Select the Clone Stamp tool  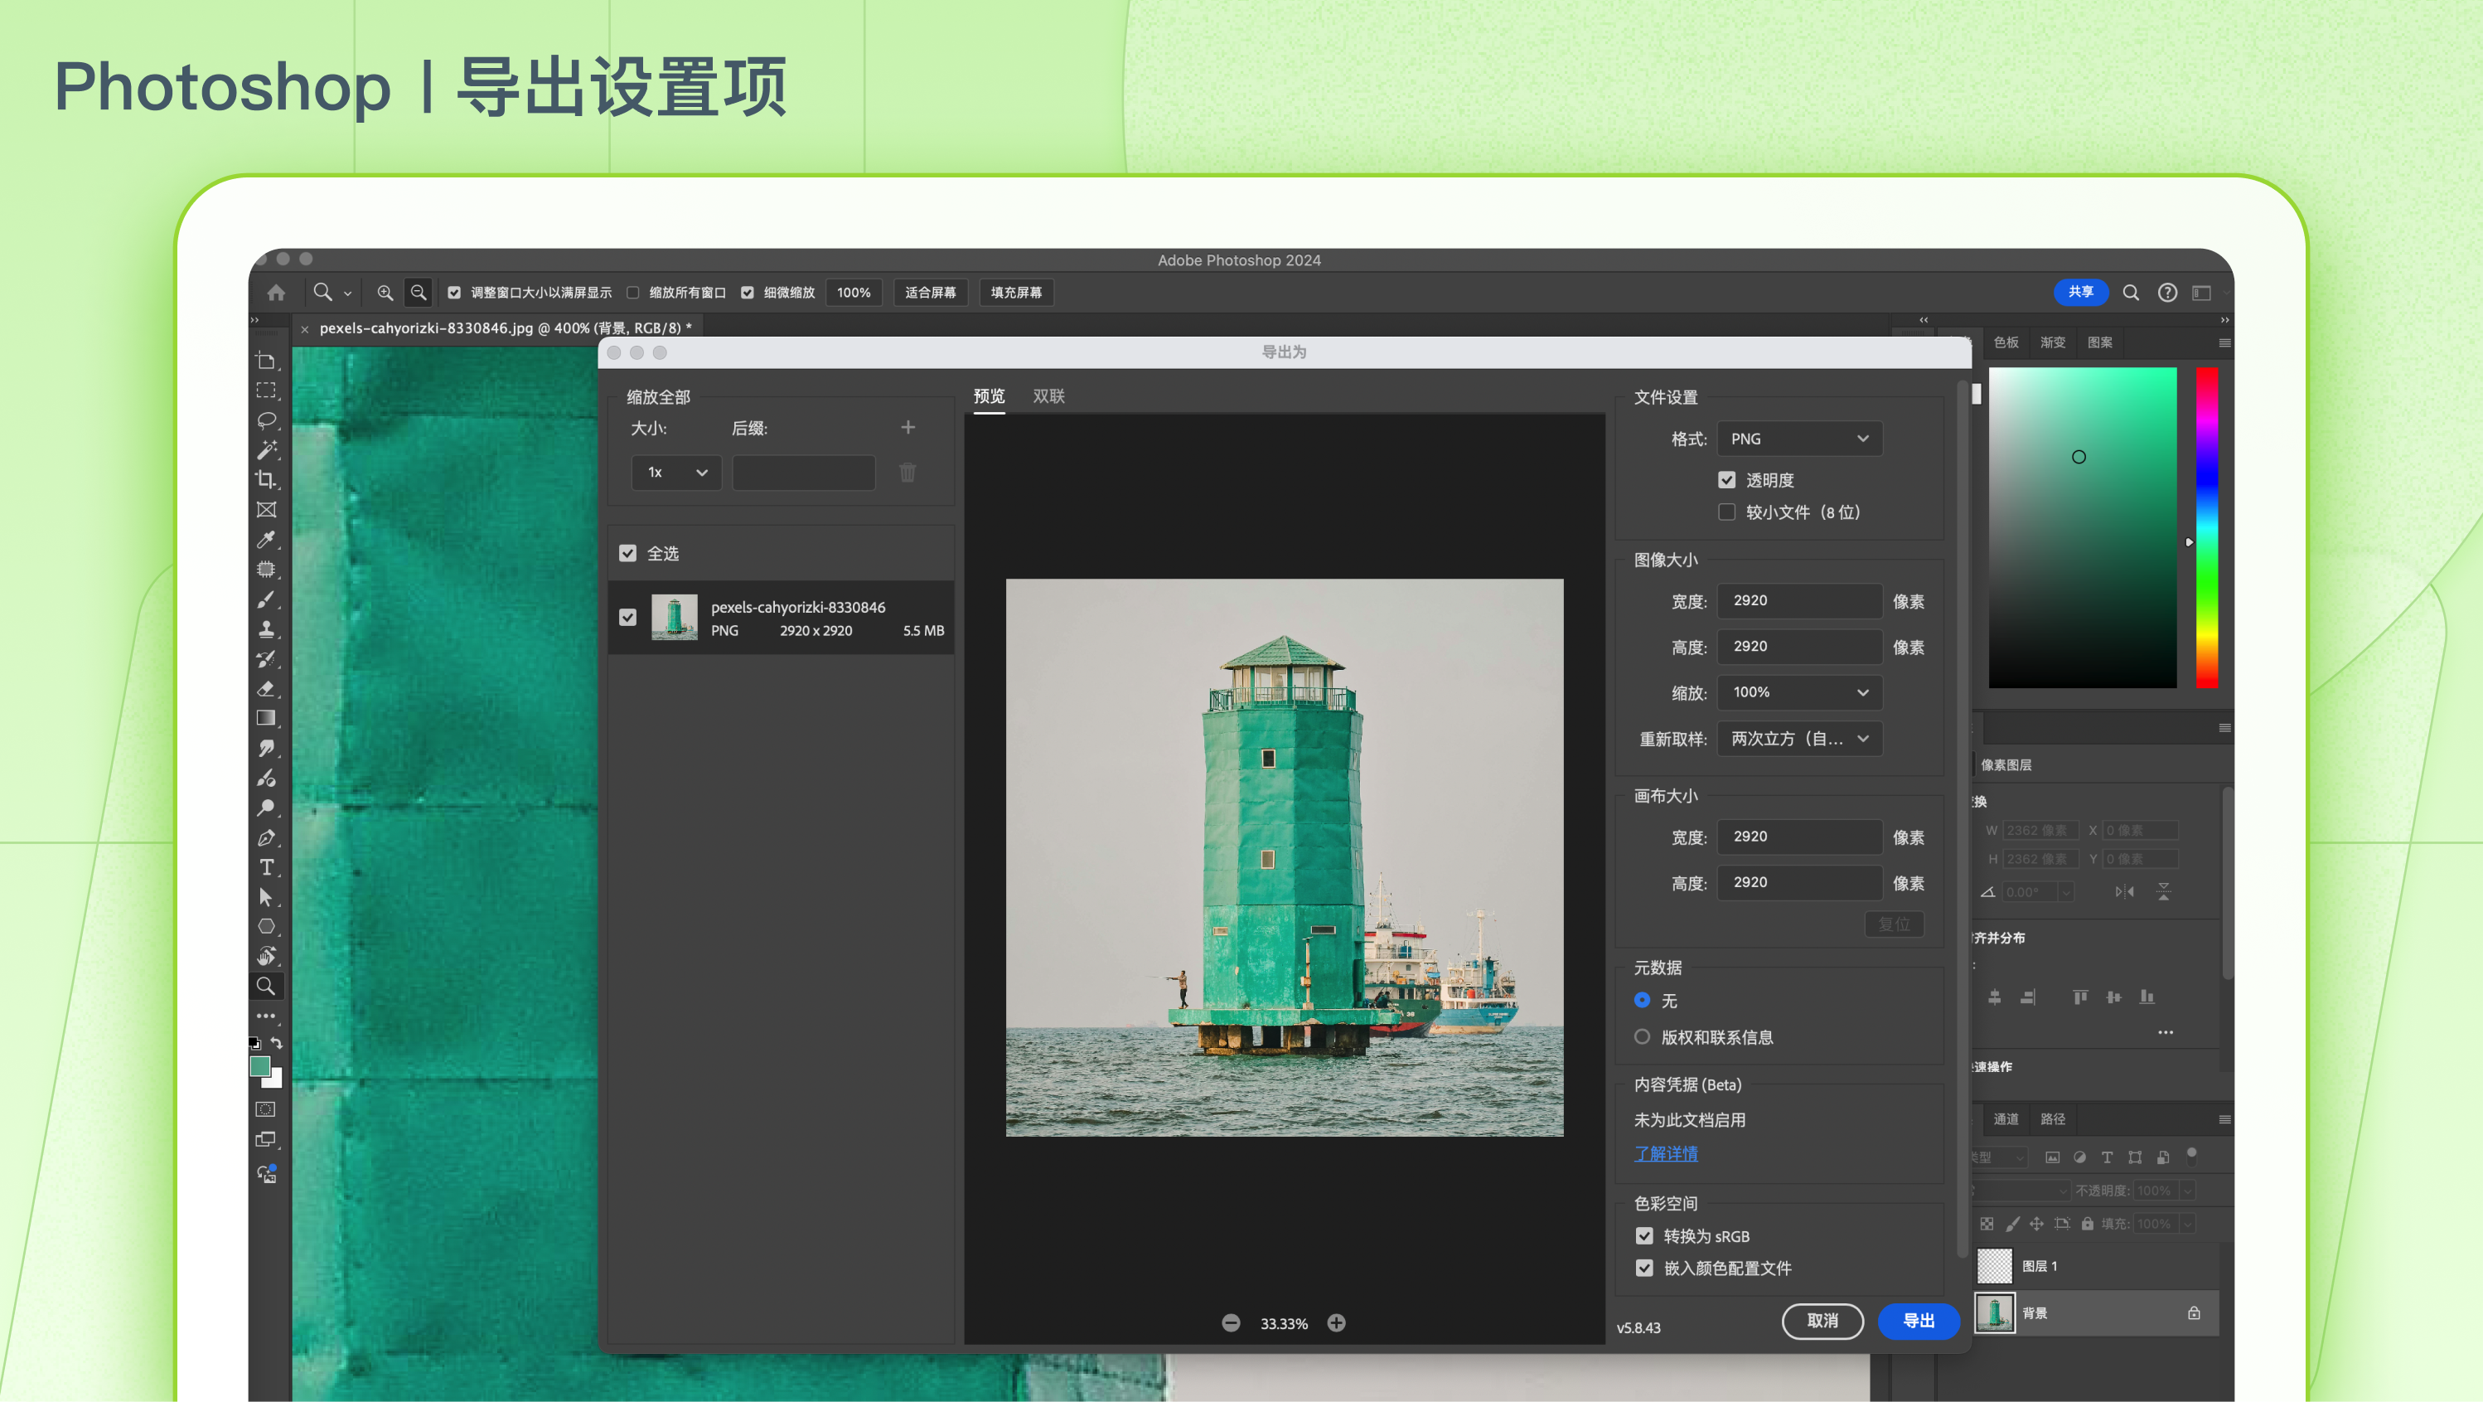(266, 629)
